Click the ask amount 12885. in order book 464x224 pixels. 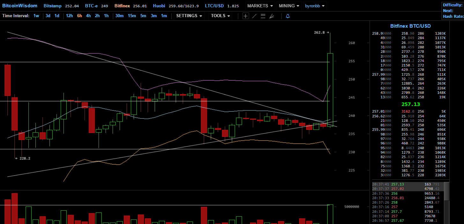(x=408, y=84)
